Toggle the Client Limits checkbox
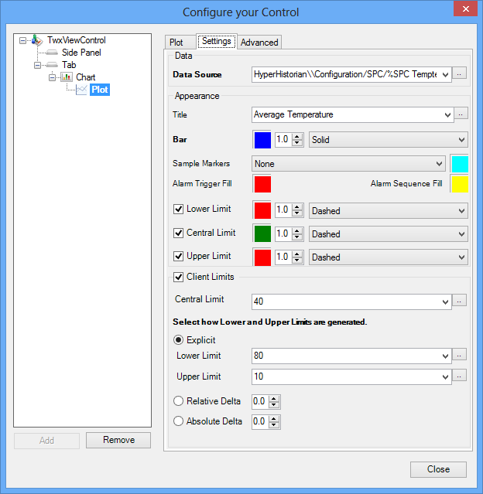This screenshot has width=483, height=494. coord(179,276)
